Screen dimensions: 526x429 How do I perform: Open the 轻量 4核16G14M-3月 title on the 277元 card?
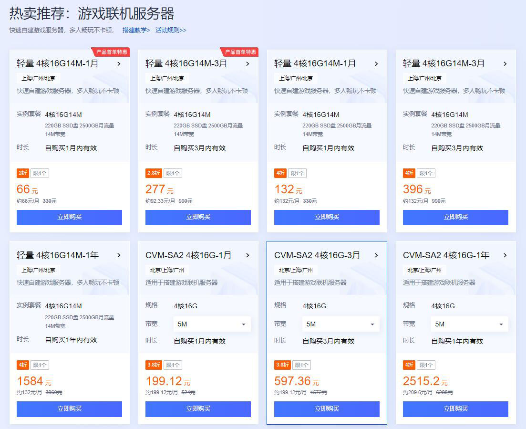tap(186, 63)
